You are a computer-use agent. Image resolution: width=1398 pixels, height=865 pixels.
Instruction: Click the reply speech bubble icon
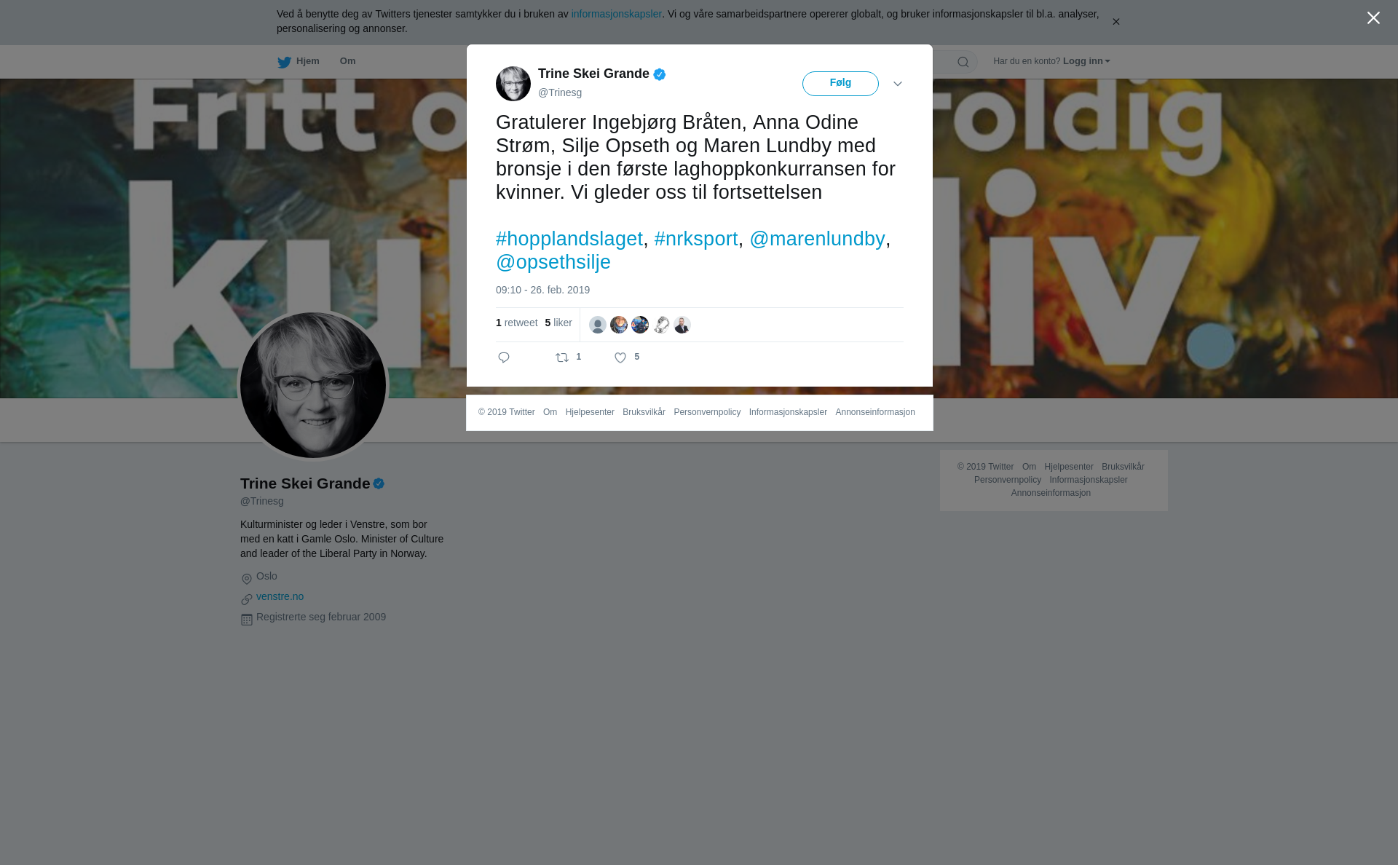pos(504,358)
